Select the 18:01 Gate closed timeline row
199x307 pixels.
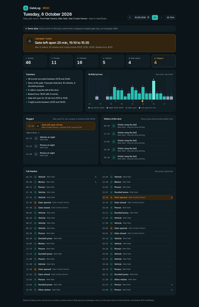pyautogui.click(x=138, y=233)
